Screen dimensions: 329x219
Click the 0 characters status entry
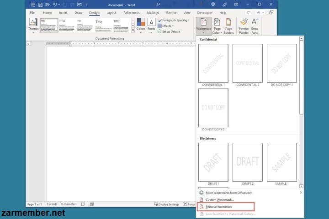pyautogui.click(x=69, y=204)
